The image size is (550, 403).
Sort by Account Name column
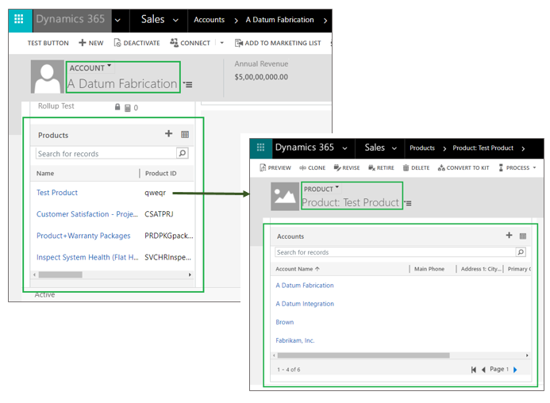pos(298,269)
